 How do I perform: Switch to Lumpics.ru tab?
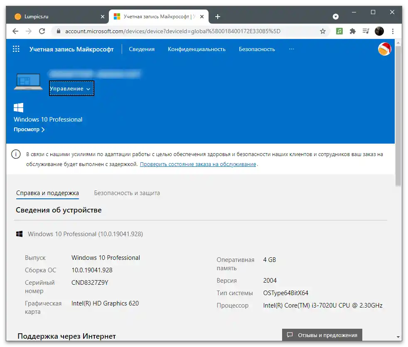click(59, 17)
